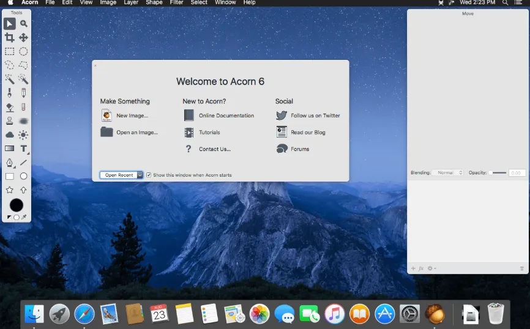Open the Filter menu
Viewport: 530px width, 329px height.
(x=176, y=2)
